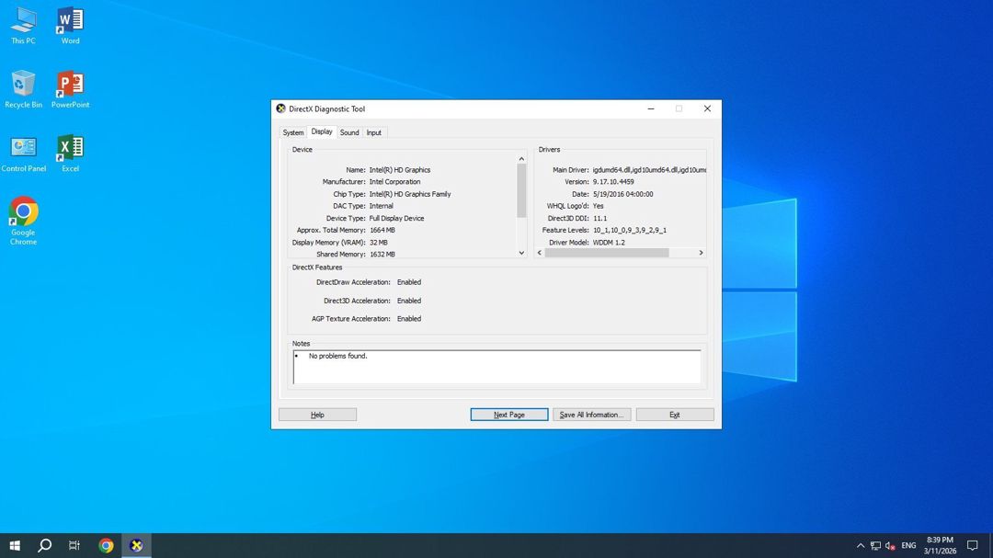Viewport: 993px width, 558px height.
Task: Select the '1632 MB' shared memory value
Action: coord(382,255)
